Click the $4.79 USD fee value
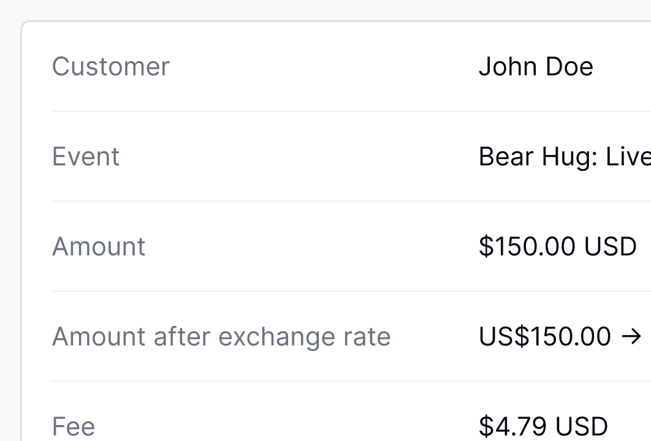Viewport: 651px width, 441px height. [542, 426]
